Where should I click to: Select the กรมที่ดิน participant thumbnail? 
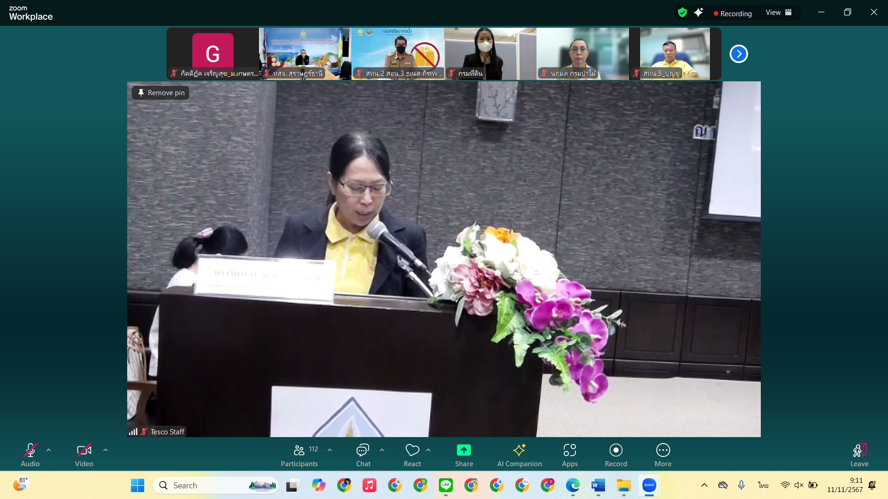490,53
